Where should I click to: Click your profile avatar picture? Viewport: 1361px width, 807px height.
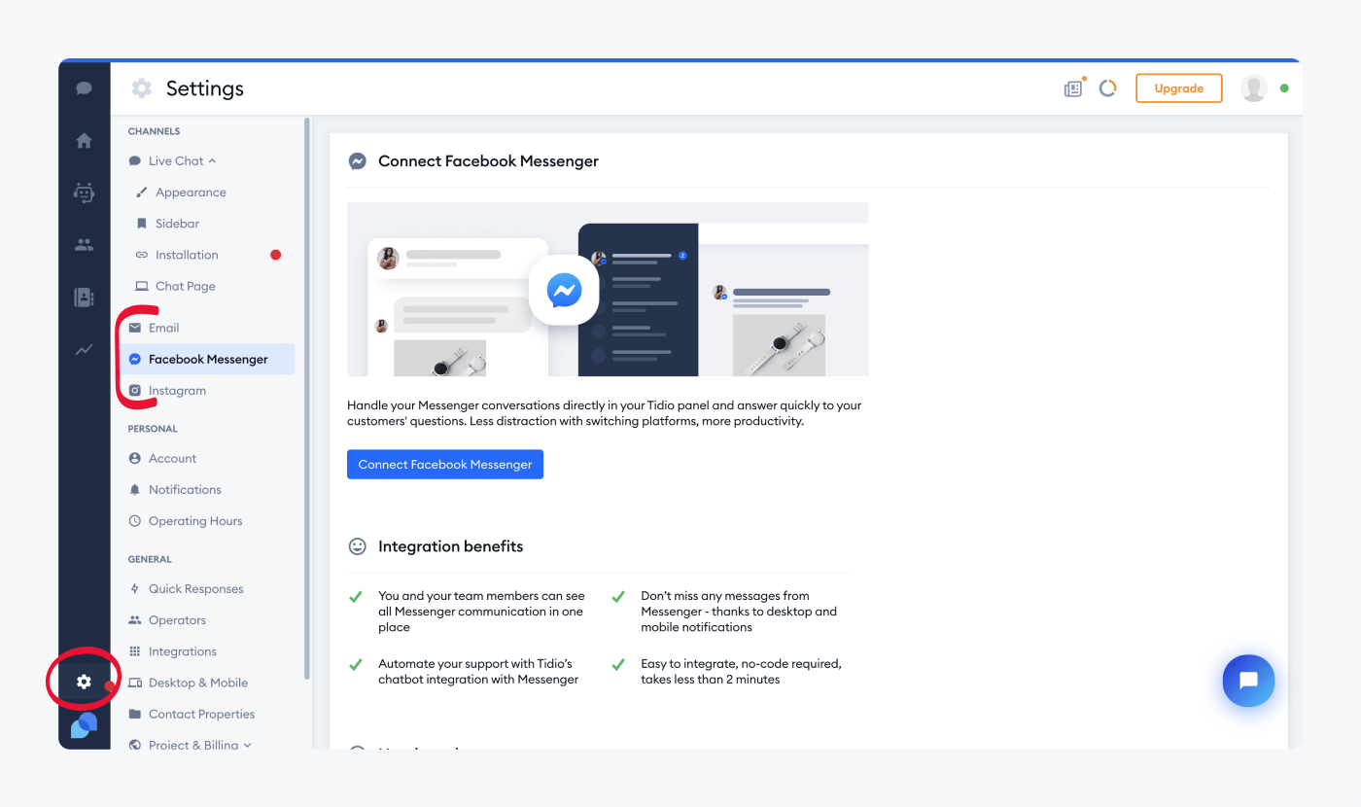click(1254, 88)
